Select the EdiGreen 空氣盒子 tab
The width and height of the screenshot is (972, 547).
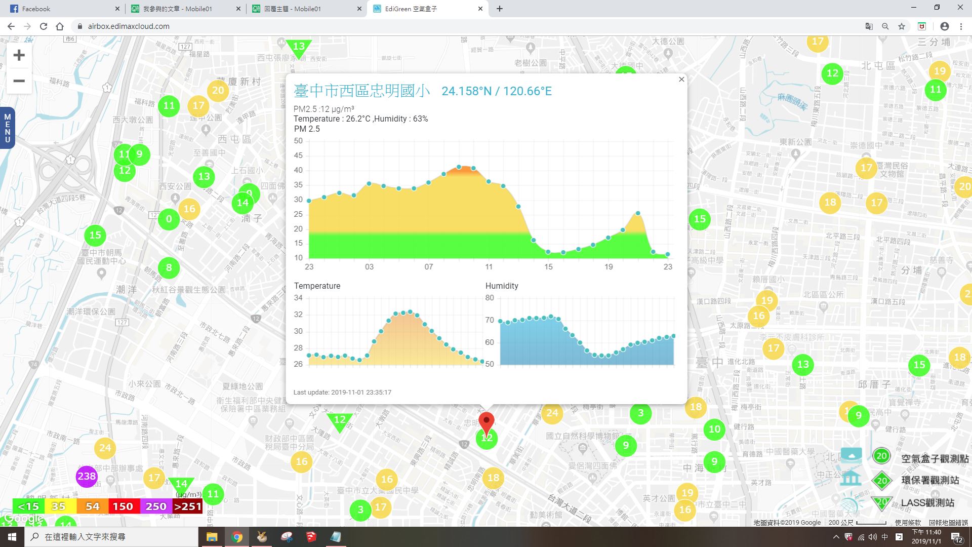[428, 9]
